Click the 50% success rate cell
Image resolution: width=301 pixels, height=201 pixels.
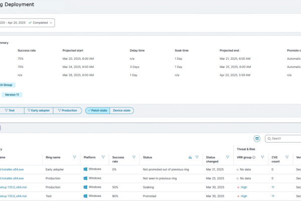tap(115, 187)
